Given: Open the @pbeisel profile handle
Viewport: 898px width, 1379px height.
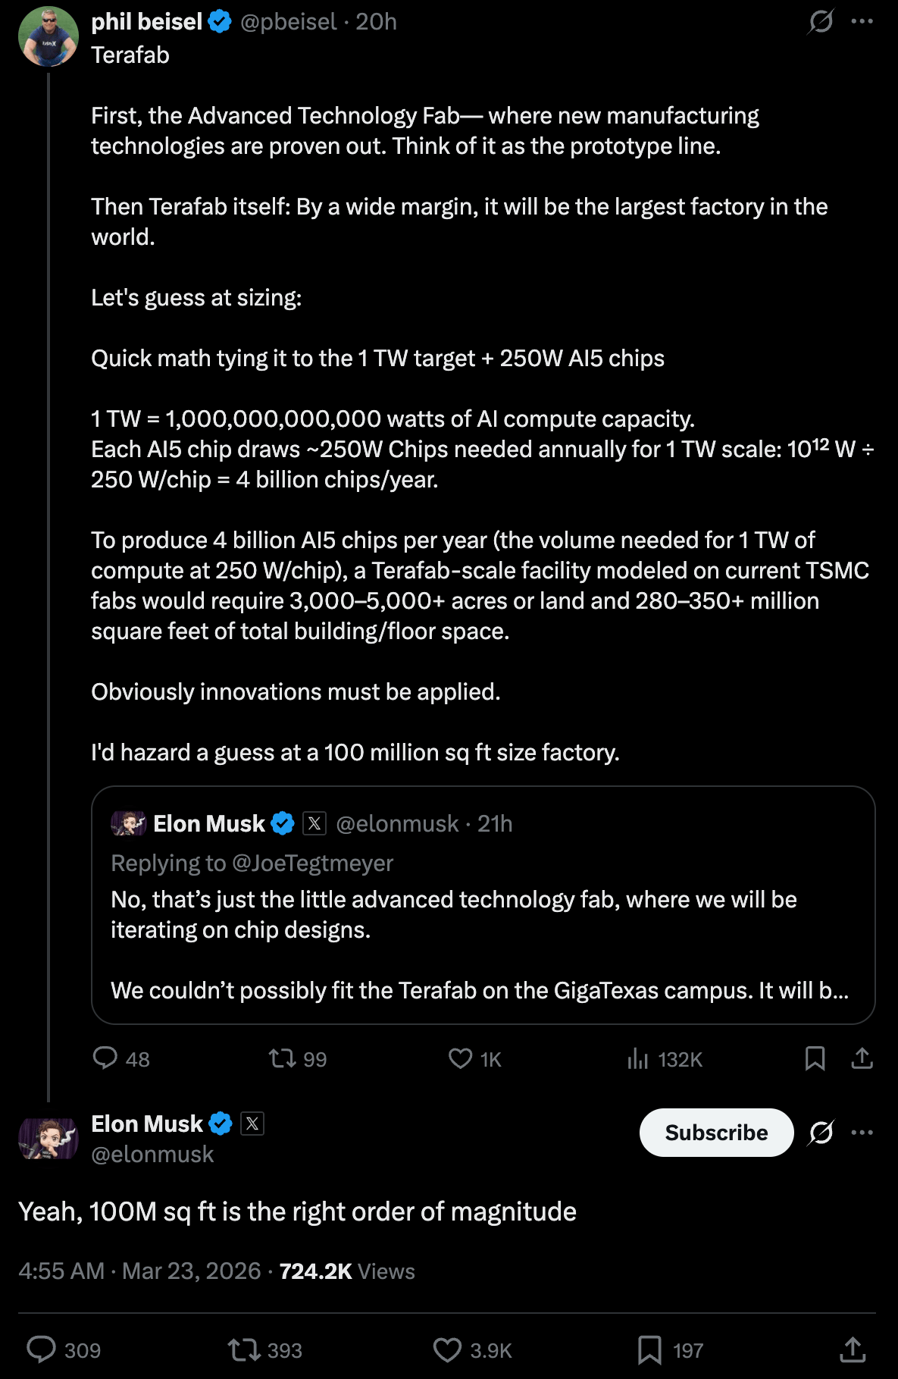Looking at the screenshot, I should tap(288, 21).
